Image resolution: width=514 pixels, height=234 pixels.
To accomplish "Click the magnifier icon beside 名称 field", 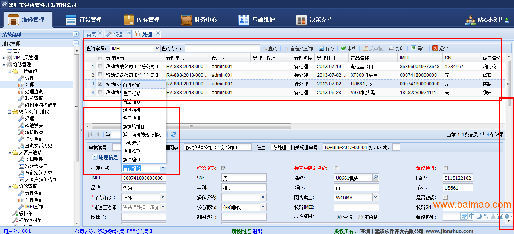I will 375,177.
